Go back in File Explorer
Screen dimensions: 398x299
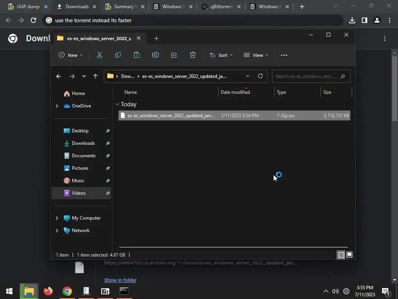(59, 76)
